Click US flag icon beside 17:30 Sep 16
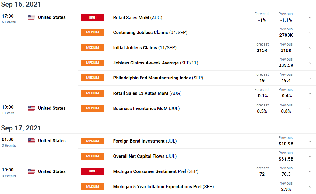The image size is (316, 194). tap(31, 17)
